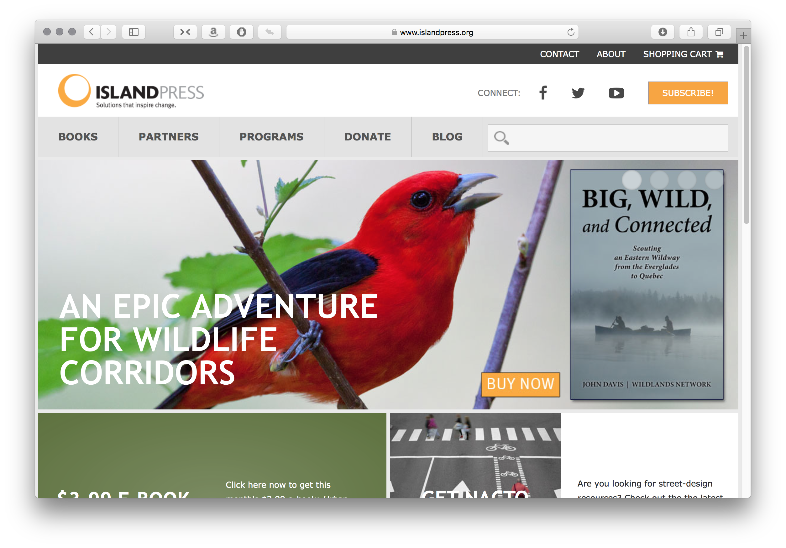Screen dimensions: 786x548
Task: Click the page's vertical scrollbar thumb
Action: tap(746, 134)
